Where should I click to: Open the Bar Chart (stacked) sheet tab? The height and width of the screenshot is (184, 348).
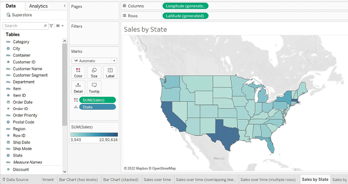[121, 180]
